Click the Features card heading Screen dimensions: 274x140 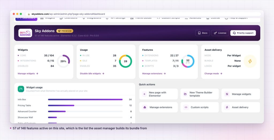[147, 50]
